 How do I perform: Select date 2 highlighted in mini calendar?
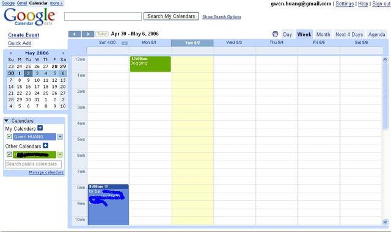(x=28, y=73)
